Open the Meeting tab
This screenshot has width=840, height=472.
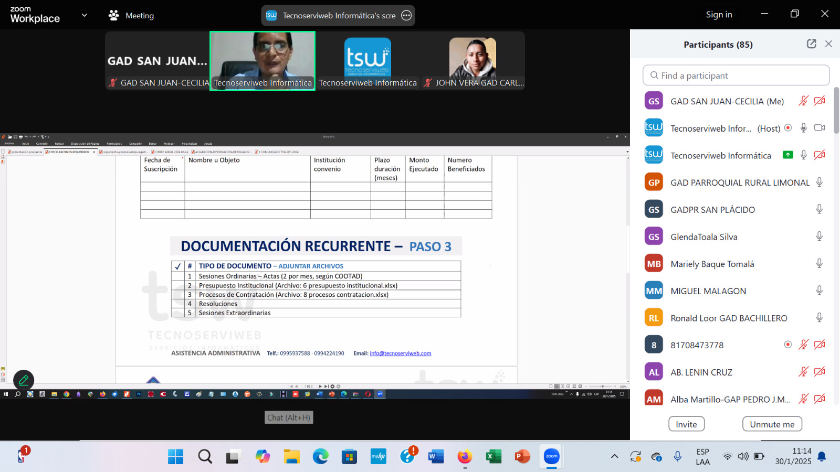coord(131,16)
